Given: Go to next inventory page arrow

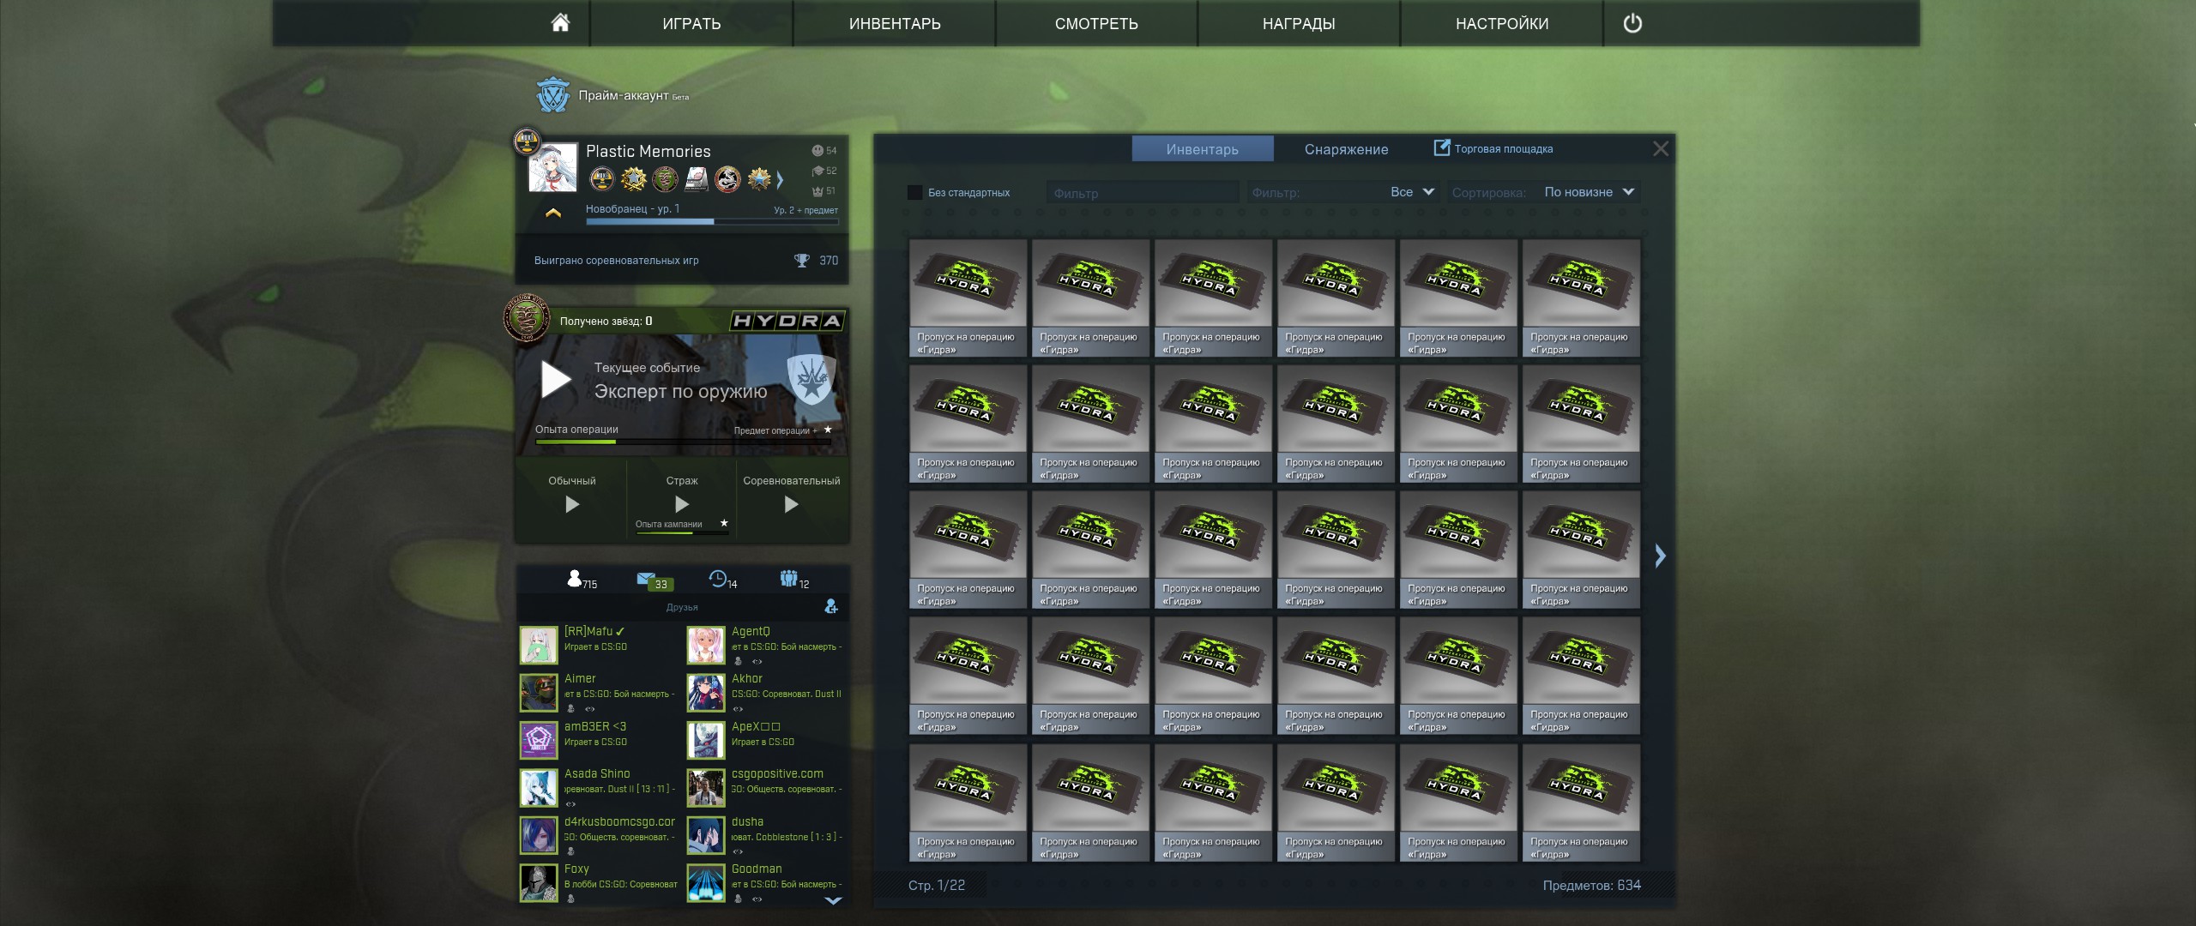Looking at the screenshot, I should pyautogui.click(x=1660, y=556).
